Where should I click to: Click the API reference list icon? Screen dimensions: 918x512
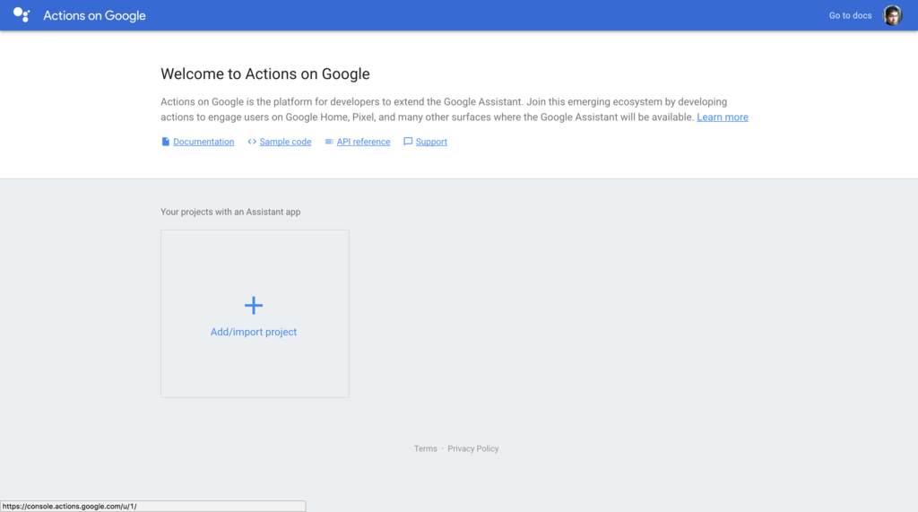pos(329,142)
